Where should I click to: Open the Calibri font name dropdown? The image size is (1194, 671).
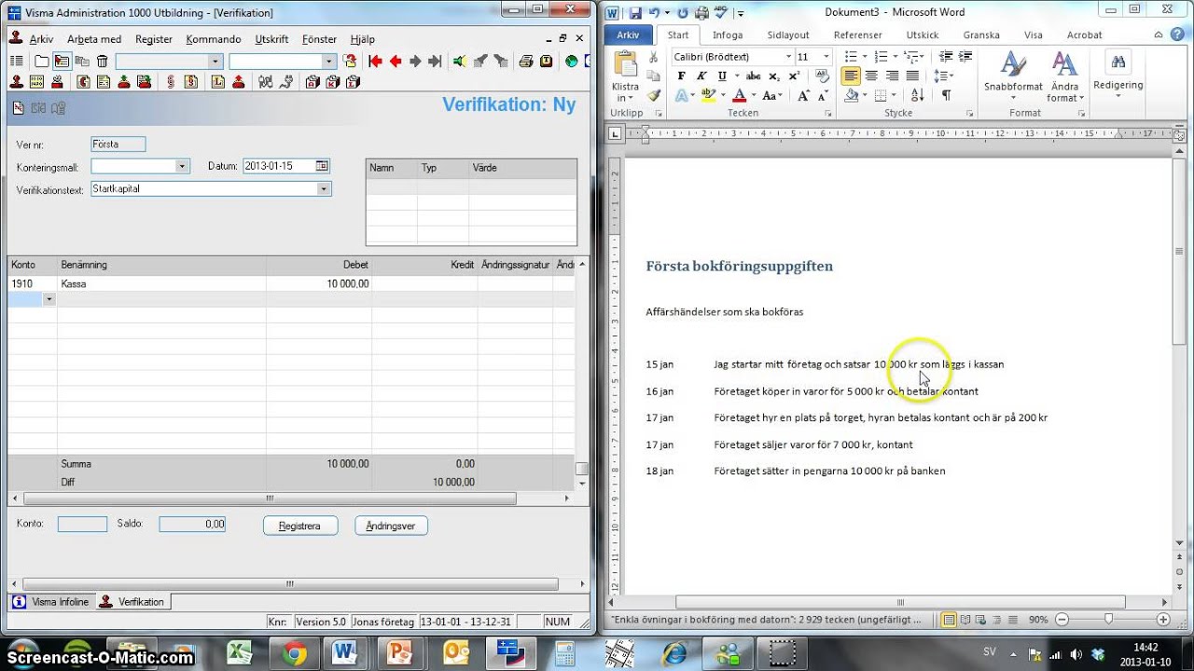pos(788,57)
